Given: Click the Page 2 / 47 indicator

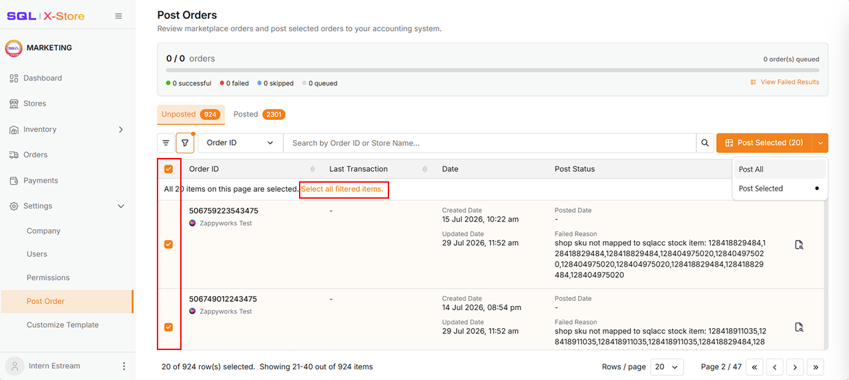Looking at the screenshot, I should click(x=722, y=367).
